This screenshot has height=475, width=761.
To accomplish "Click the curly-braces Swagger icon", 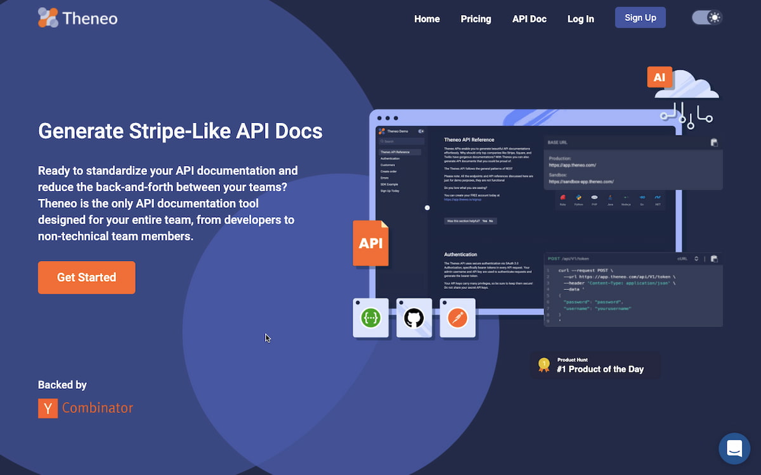I will coord(371,317).
